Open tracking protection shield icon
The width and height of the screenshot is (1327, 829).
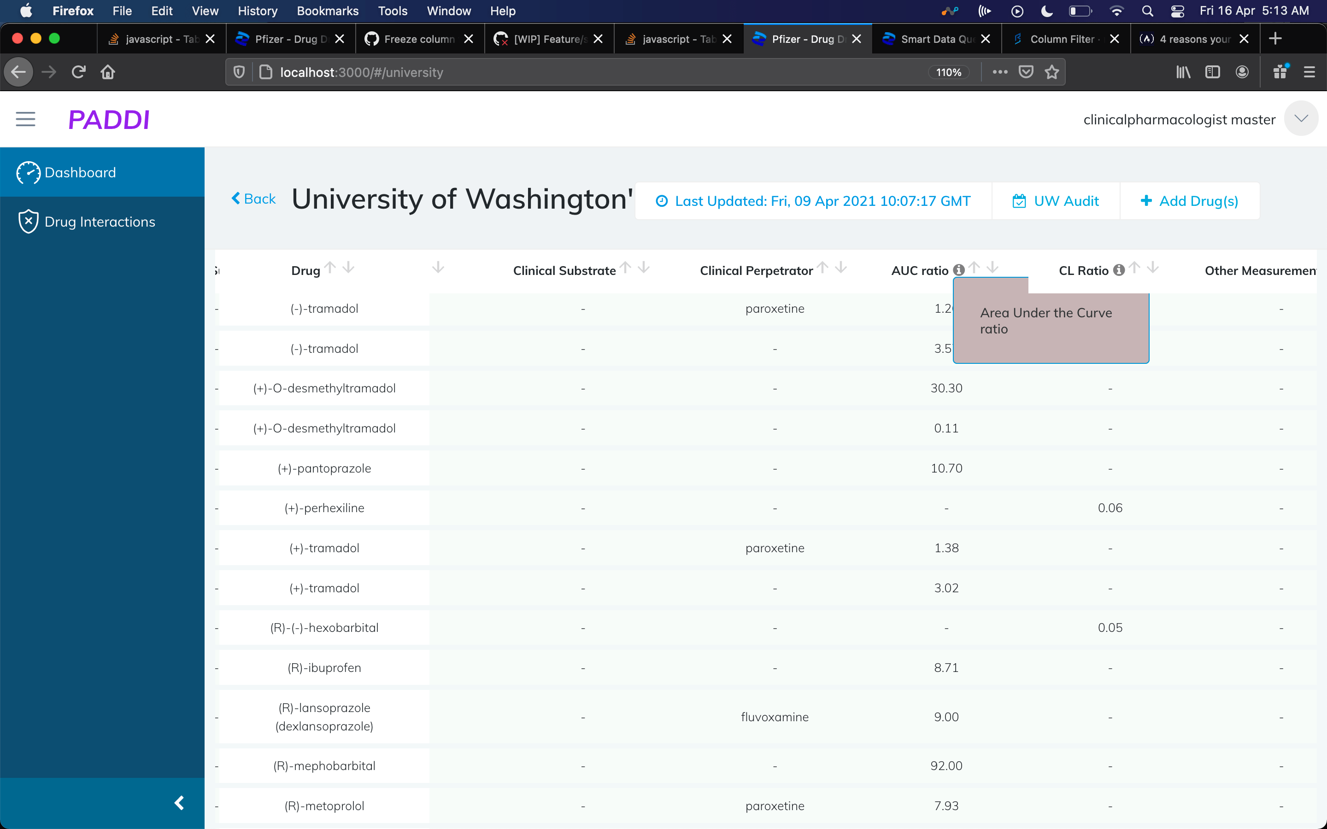click(239, 72)
